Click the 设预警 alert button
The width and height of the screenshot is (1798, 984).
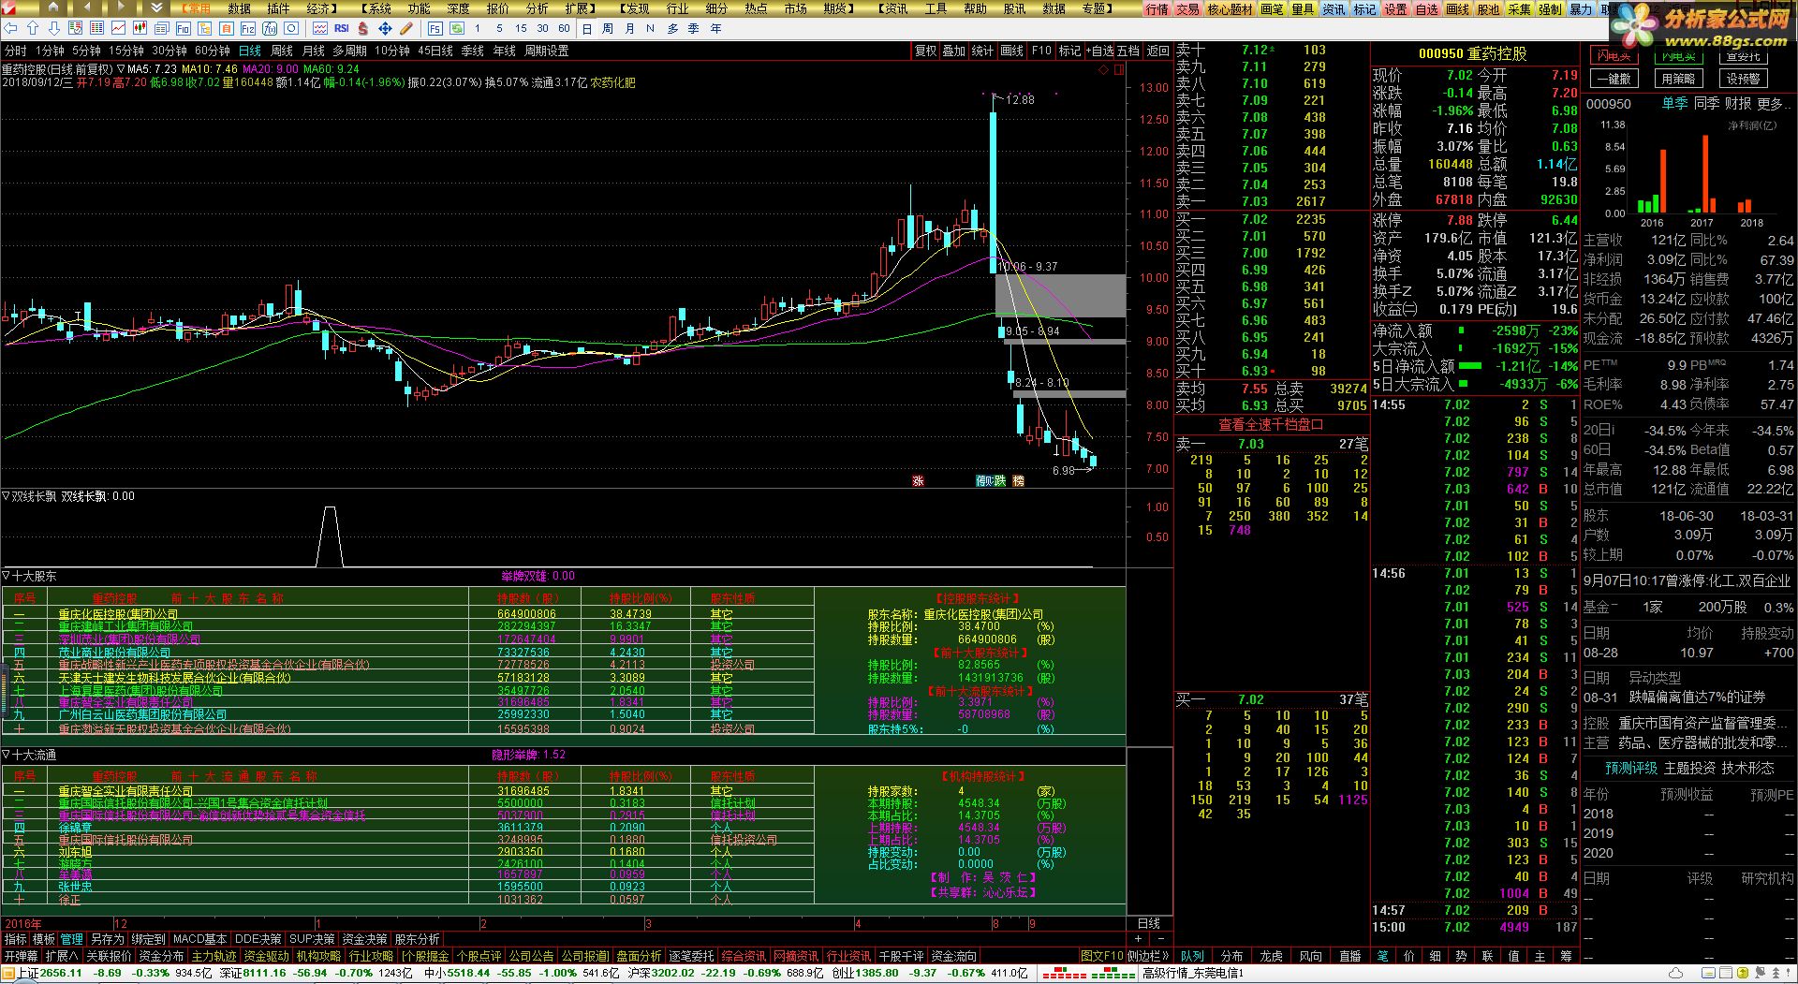click(1743, 79)
